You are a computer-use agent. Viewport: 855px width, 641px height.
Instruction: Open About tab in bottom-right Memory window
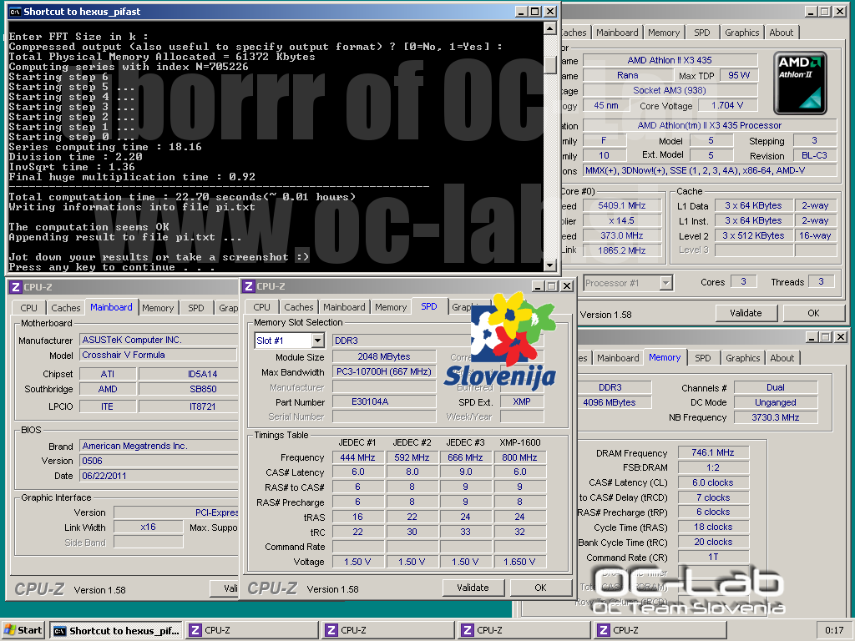[x=782, y=358]
